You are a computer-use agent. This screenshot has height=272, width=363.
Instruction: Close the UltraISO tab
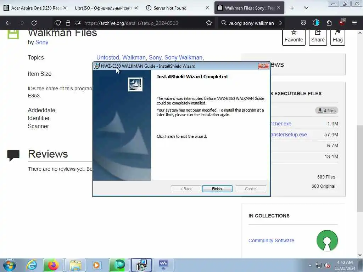point(136,8)
